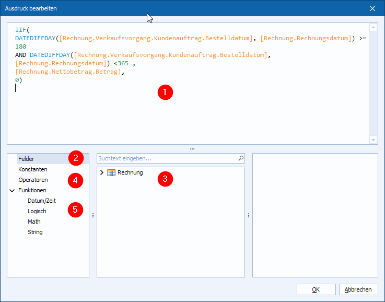
Task: Choose the Logisch function group
Action: coord(37,211)
